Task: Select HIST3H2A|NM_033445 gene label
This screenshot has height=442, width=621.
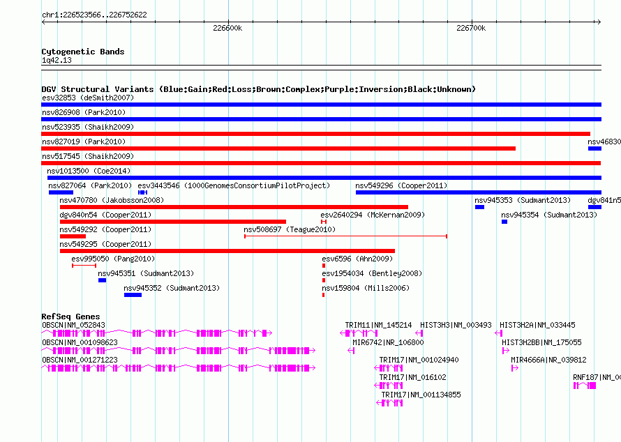Action: [537, 325]
